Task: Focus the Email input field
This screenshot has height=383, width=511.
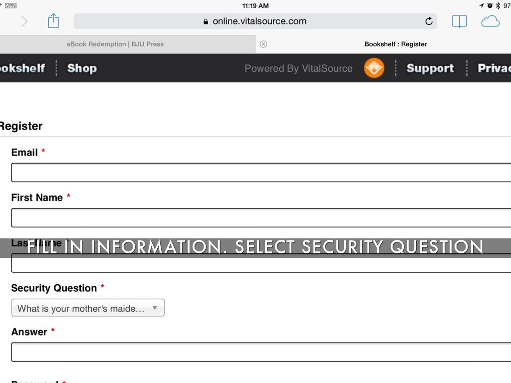Action: 260,173
